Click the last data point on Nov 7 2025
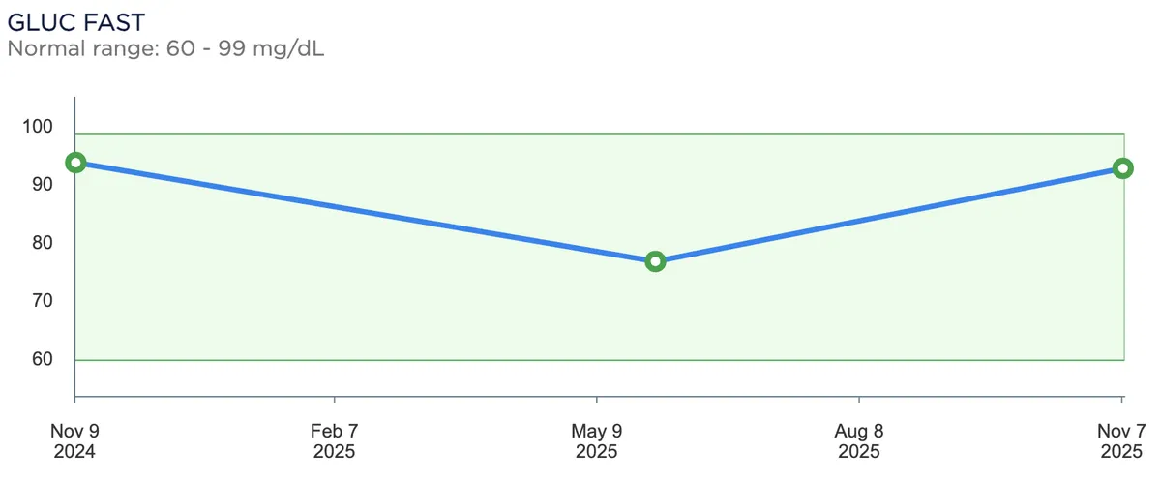The width and height of the screenshot is (1161, 483). [x=1122, y=168]
